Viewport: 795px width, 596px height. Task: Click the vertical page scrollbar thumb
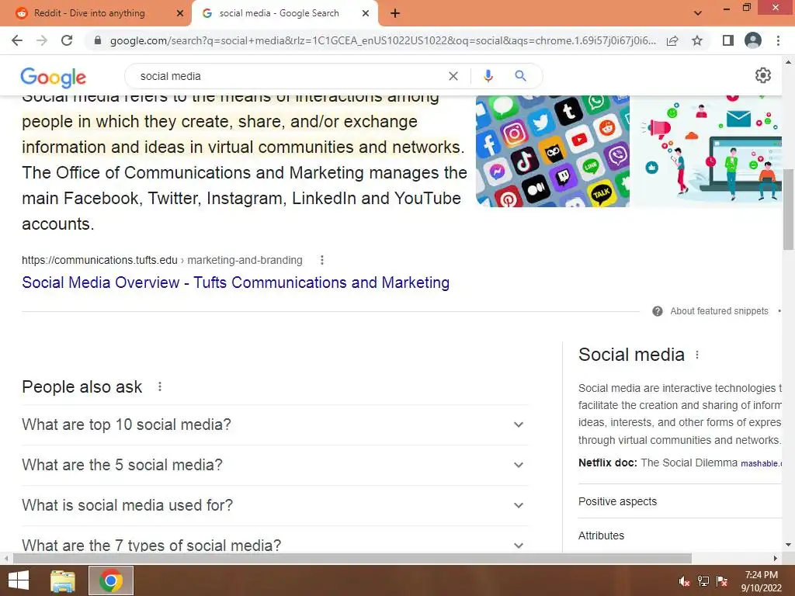[x=788, y=210]
